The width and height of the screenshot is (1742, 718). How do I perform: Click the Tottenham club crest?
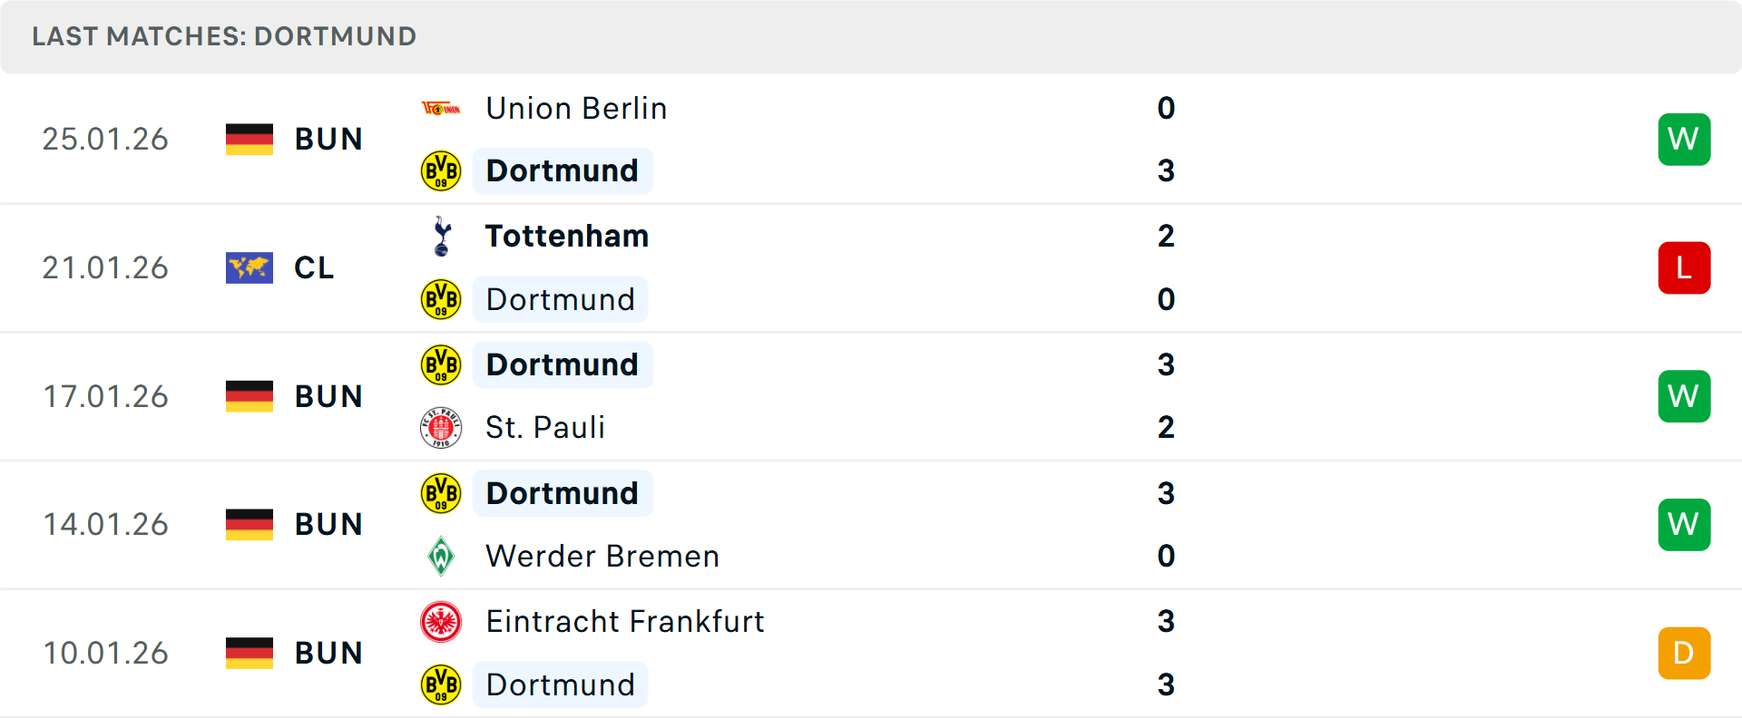tap(442, 235)
